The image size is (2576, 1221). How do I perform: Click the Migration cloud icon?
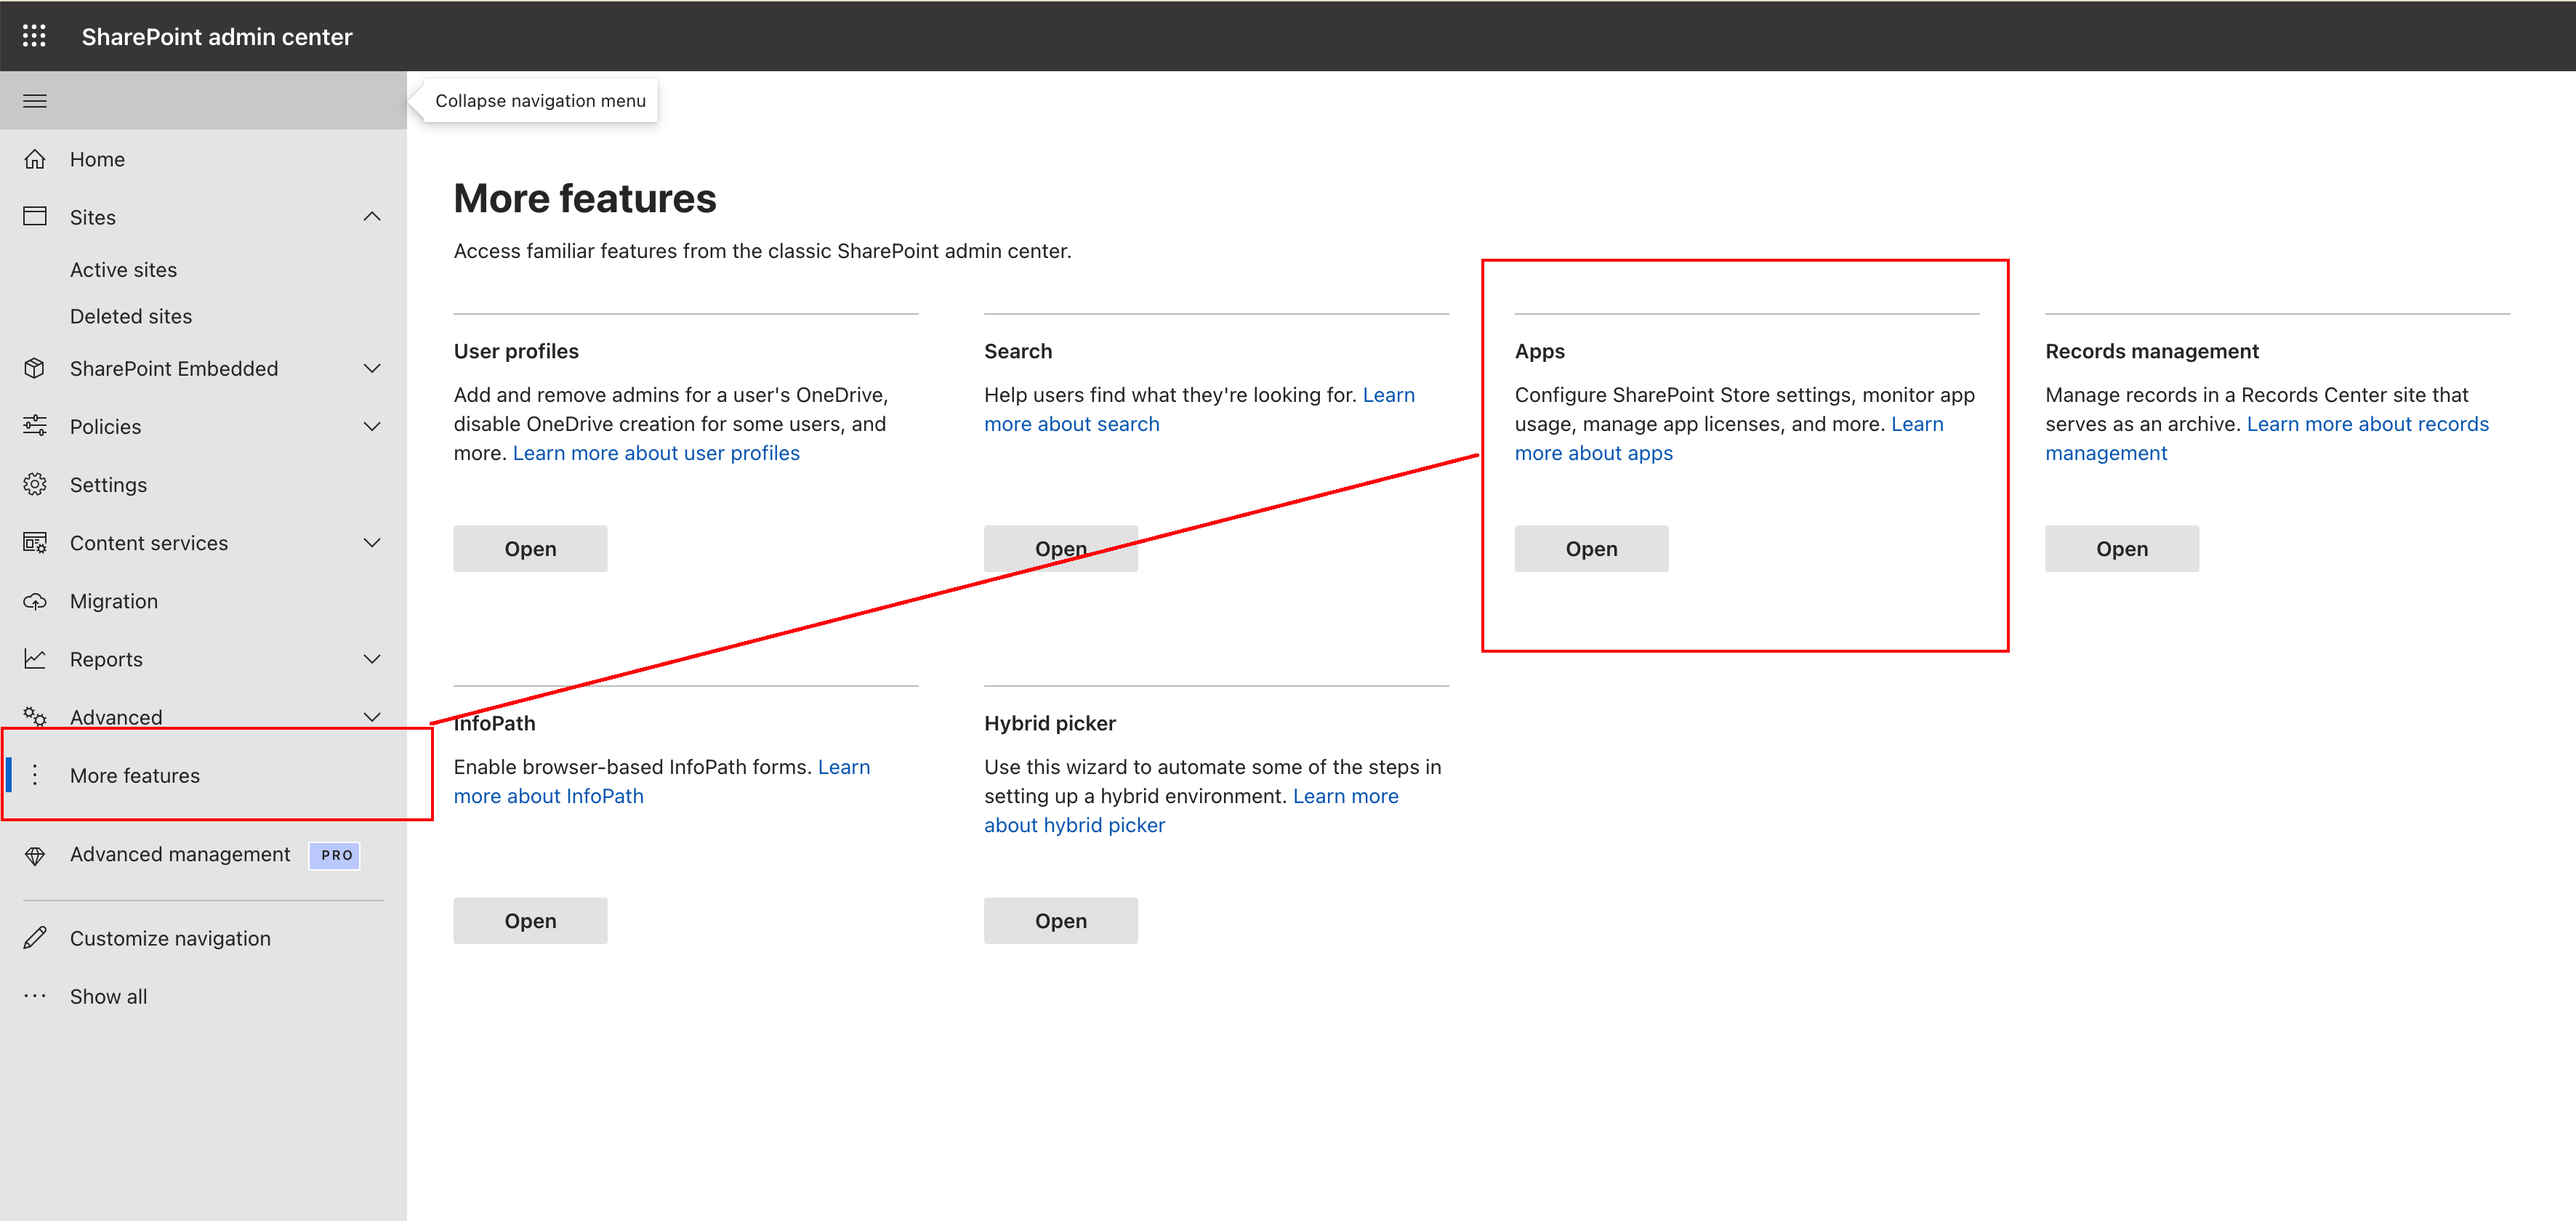35,600
